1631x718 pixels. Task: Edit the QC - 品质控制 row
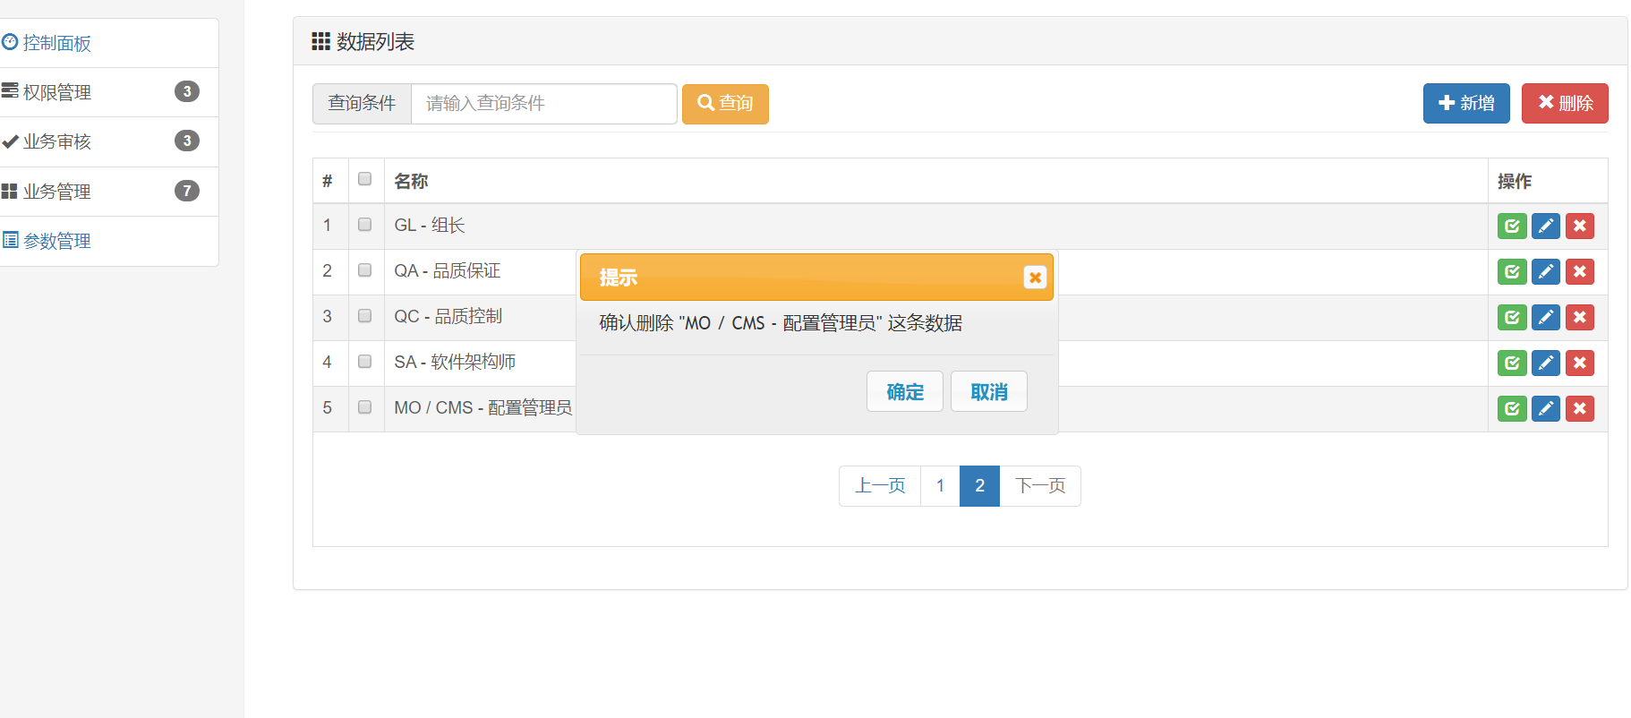pos(1546,317)
